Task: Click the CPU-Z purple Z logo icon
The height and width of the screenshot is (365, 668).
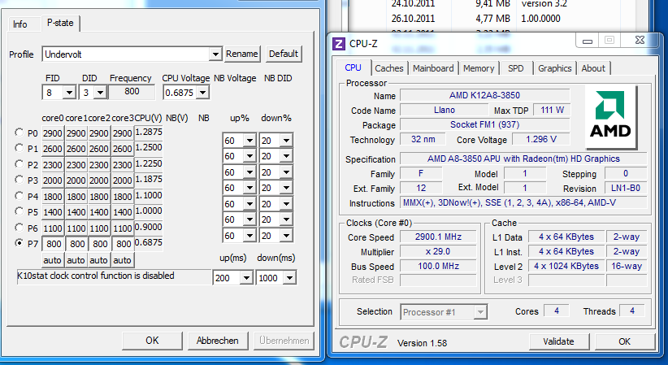Action: pos(339,44)
